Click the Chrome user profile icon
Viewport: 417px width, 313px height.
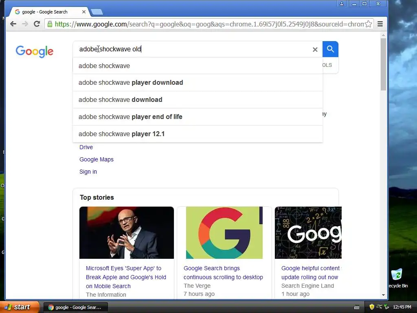tap(342, 4)
